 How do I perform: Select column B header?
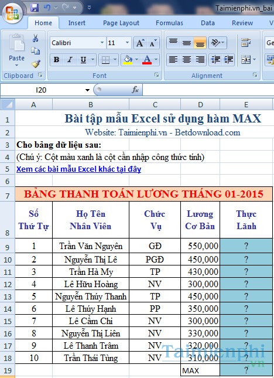(91, 105)
